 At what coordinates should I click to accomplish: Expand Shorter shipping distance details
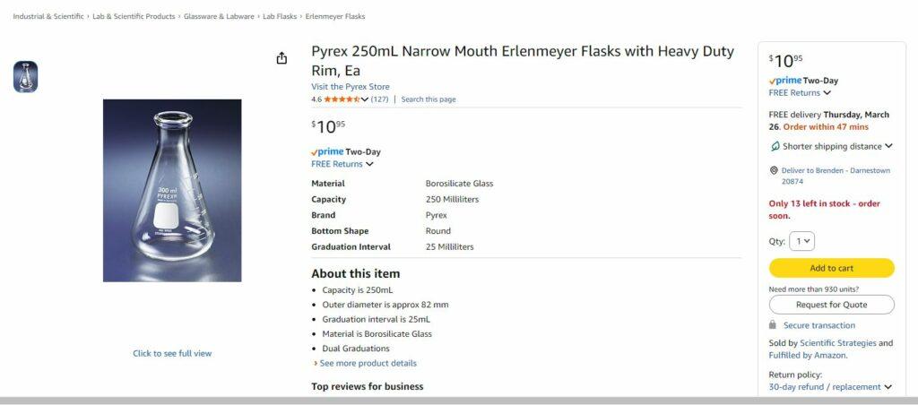coord(888,146)
